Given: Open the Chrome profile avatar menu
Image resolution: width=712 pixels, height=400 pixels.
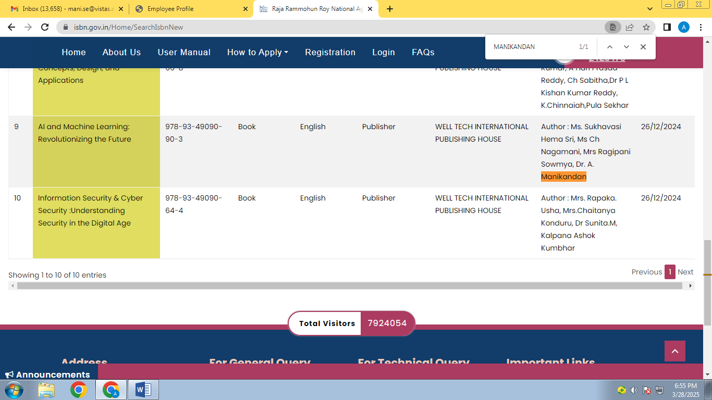Looking at the screenshot, I should [684, 27].
